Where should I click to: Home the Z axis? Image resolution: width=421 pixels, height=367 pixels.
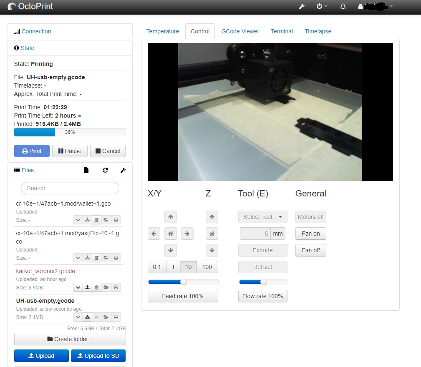click(212, 234)
